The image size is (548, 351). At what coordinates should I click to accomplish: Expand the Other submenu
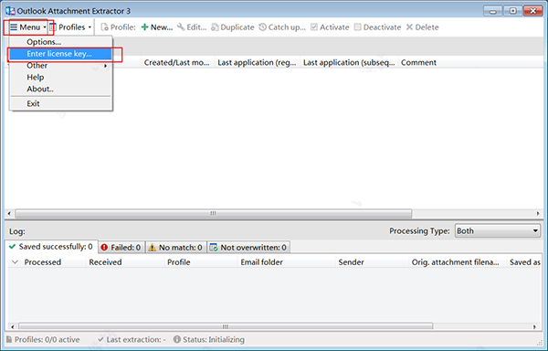pos(60,66)
